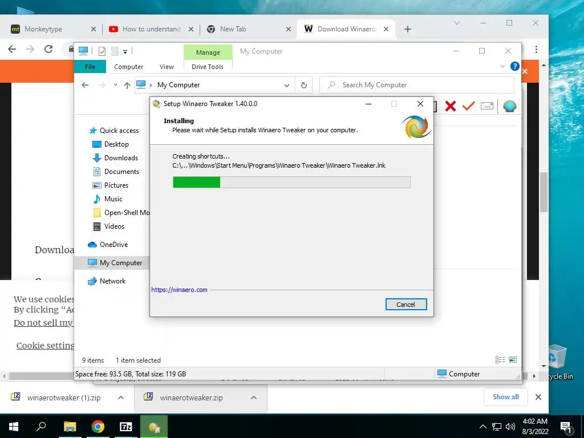
Task: Show hidden system tray icons
Action: pos(482,427)
